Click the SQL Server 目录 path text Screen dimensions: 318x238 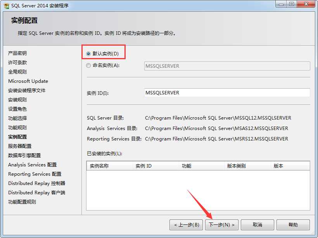pos(218,118)
